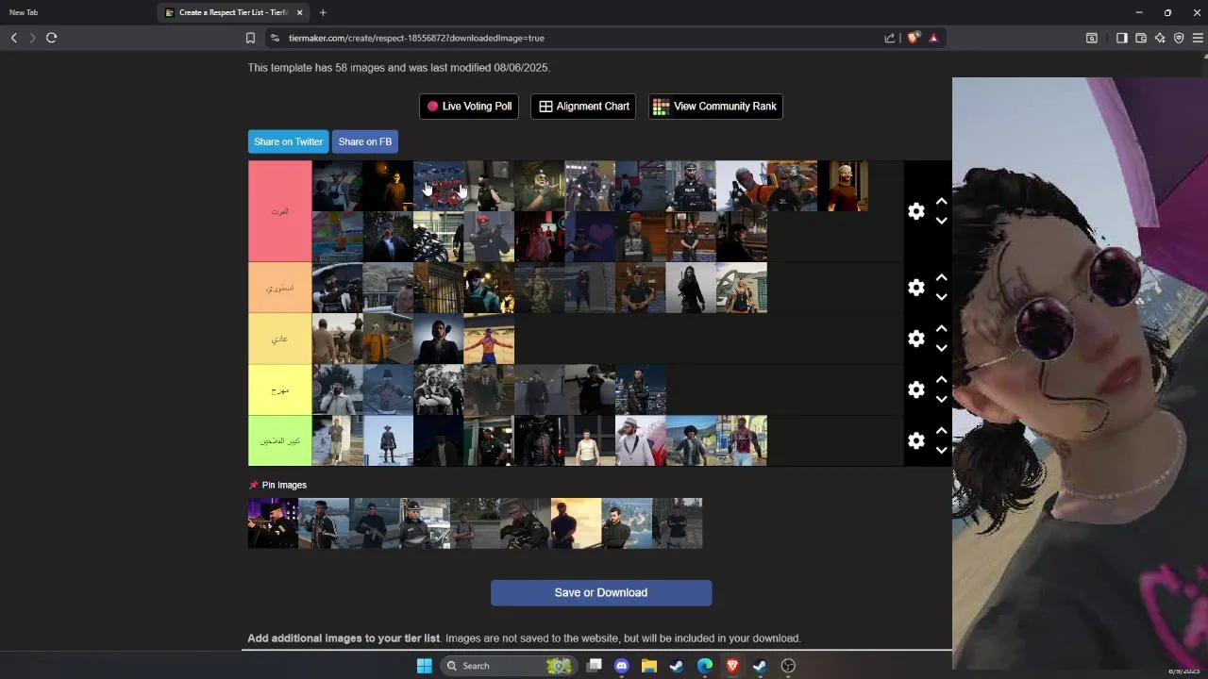
Task: Select the sunset-background image under Pin Images
Action: tap(576, 523)
